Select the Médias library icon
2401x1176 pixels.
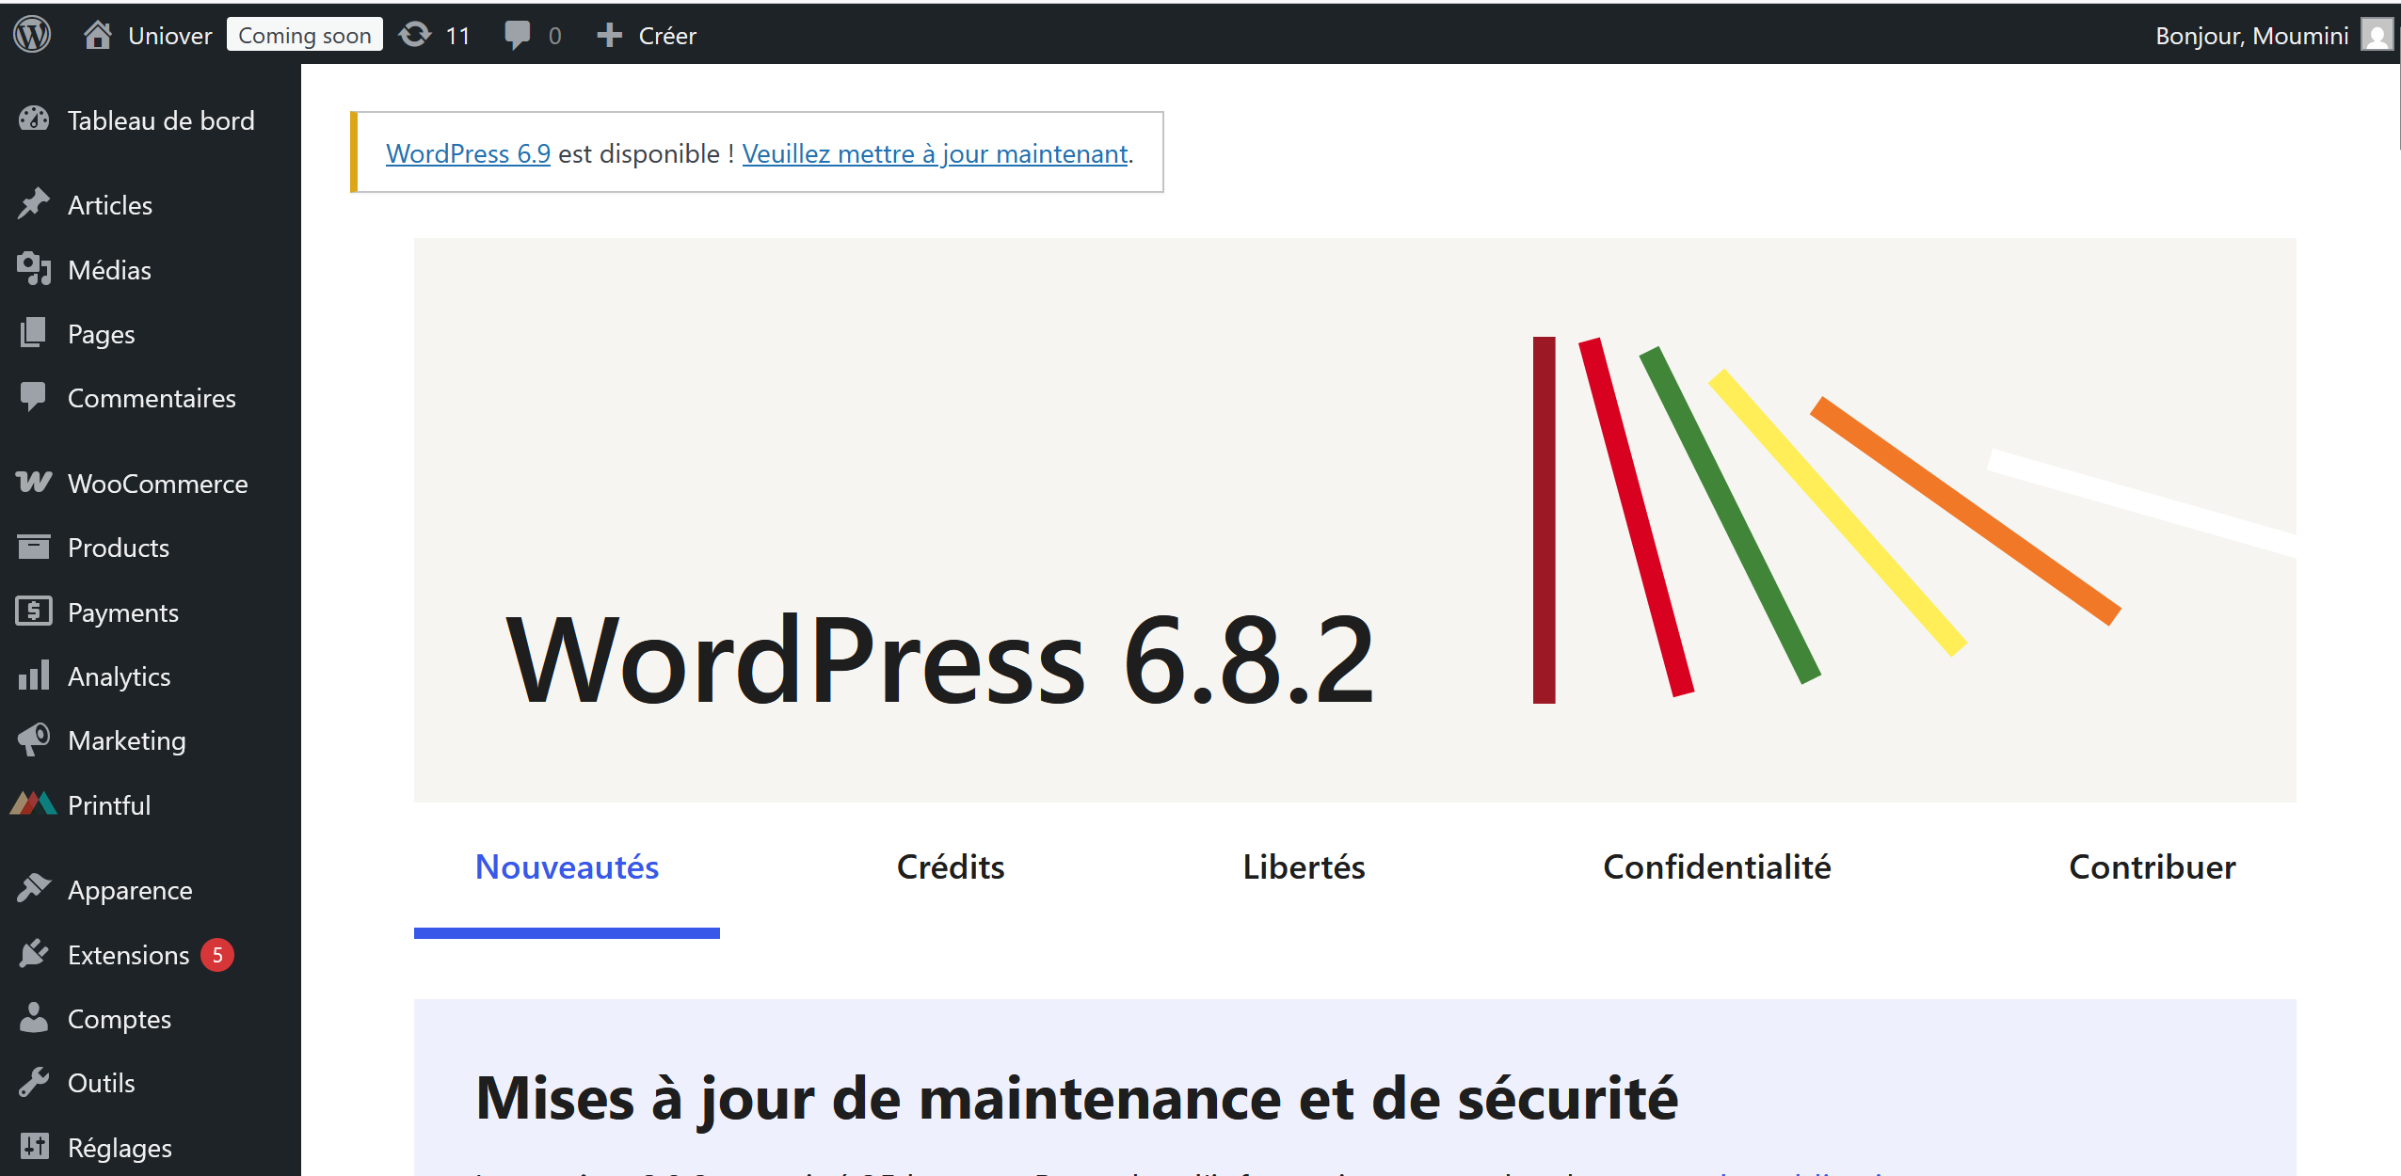(x=34, y=269)
